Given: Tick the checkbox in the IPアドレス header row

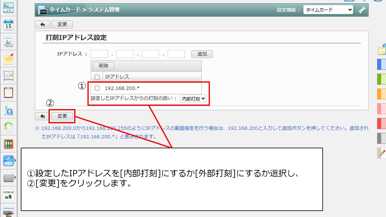Looking at the screenshot, I should pos(97,77).
